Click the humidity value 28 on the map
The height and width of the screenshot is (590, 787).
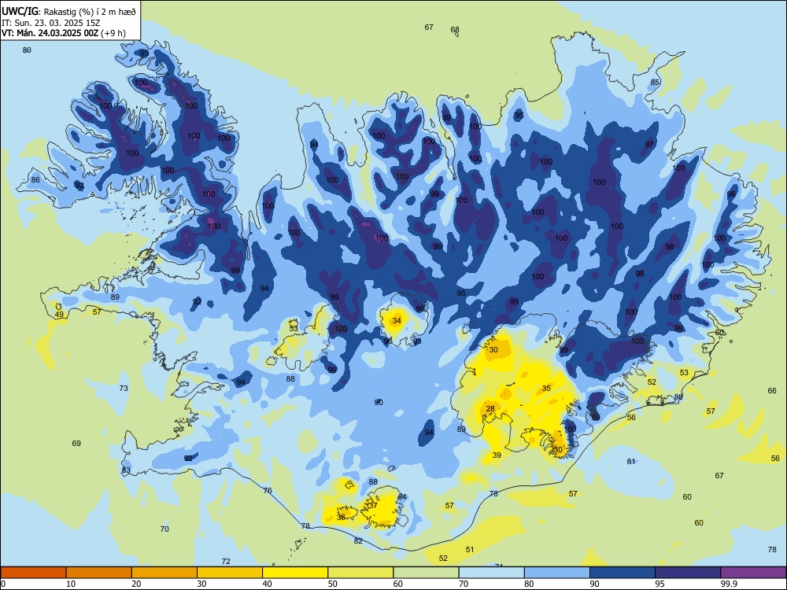pyautogui.click(x=490, y=408)
